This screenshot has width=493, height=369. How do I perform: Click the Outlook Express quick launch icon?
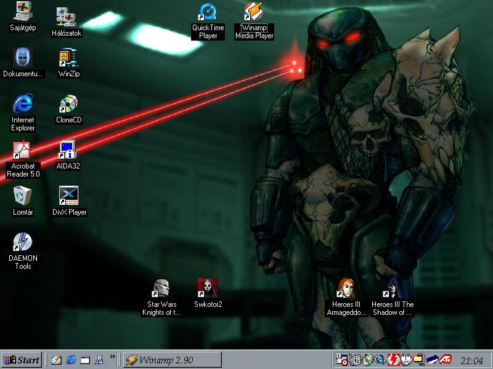pyautogui.click(x=57, y=360)
